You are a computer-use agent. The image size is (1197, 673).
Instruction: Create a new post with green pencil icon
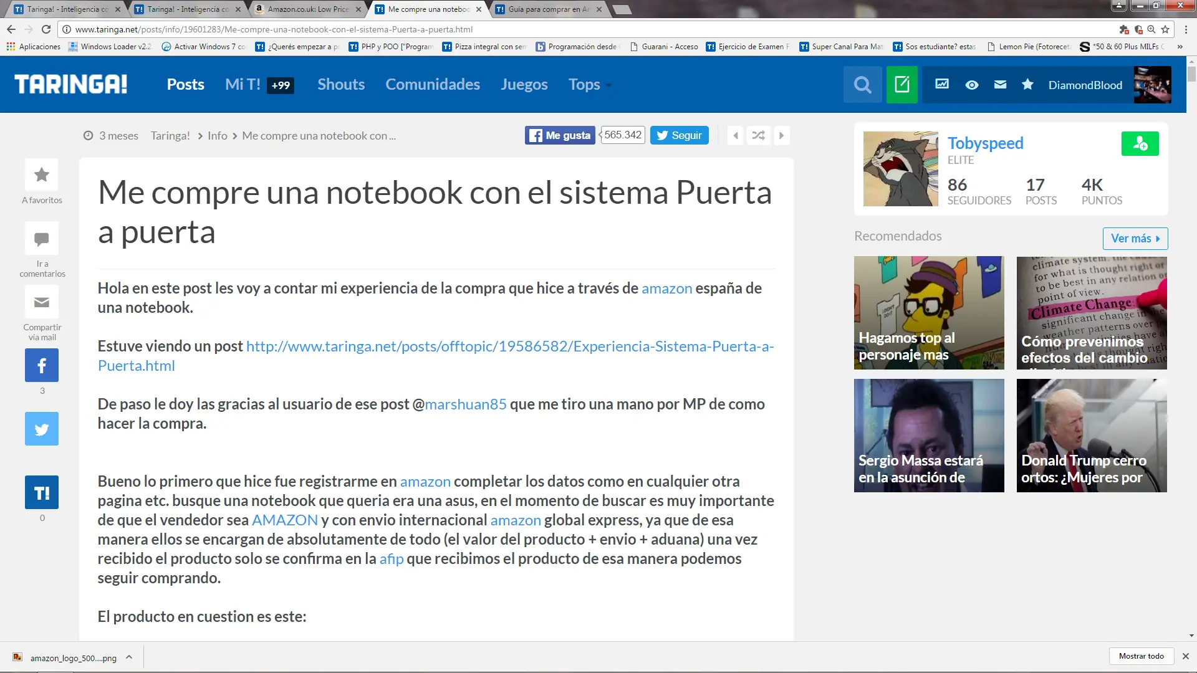click(901, 85)
